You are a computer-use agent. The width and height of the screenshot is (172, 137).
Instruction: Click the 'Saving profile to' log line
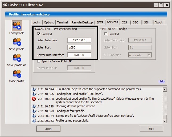click(x=95, y=116)
